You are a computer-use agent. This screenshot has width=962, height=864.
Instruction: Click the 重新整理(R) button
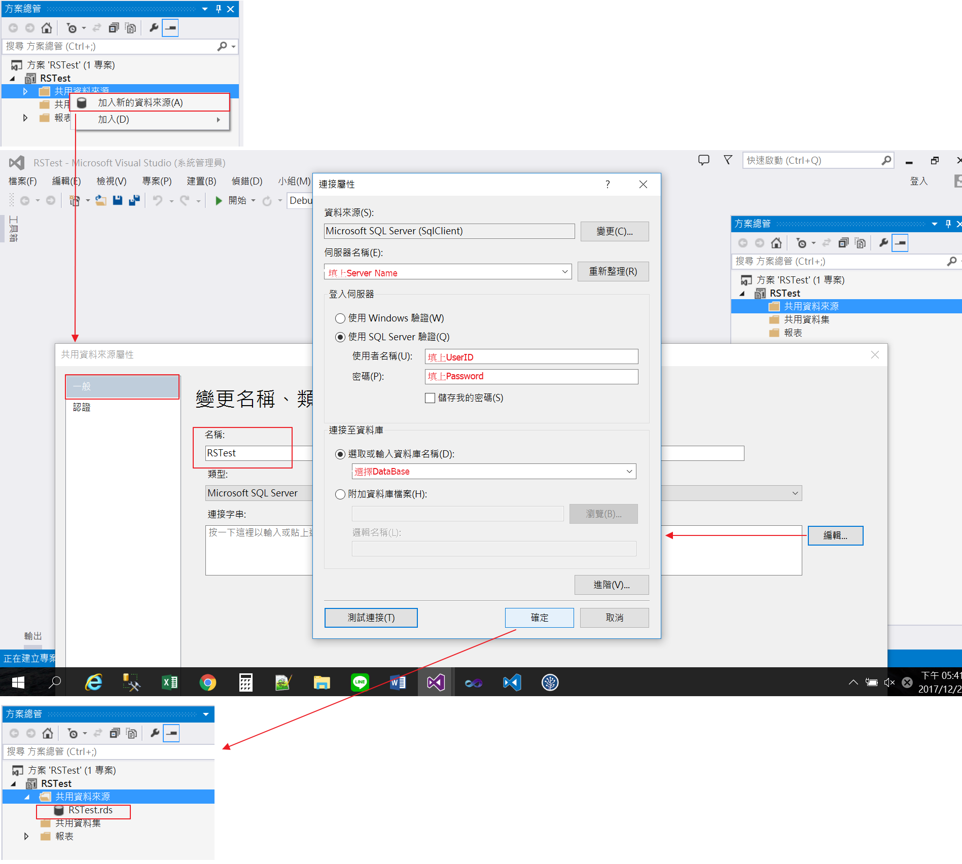pos(613,272)
